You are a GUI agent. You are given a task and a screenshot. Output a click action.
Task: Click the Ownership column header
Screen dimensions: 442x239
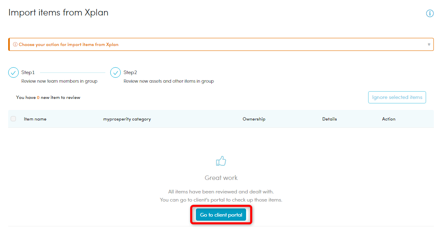click(254, 119)
